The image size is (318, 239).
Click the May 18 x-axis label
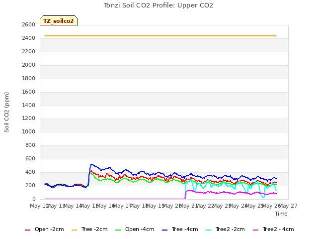pyautogui.click(x=139, y=206)
